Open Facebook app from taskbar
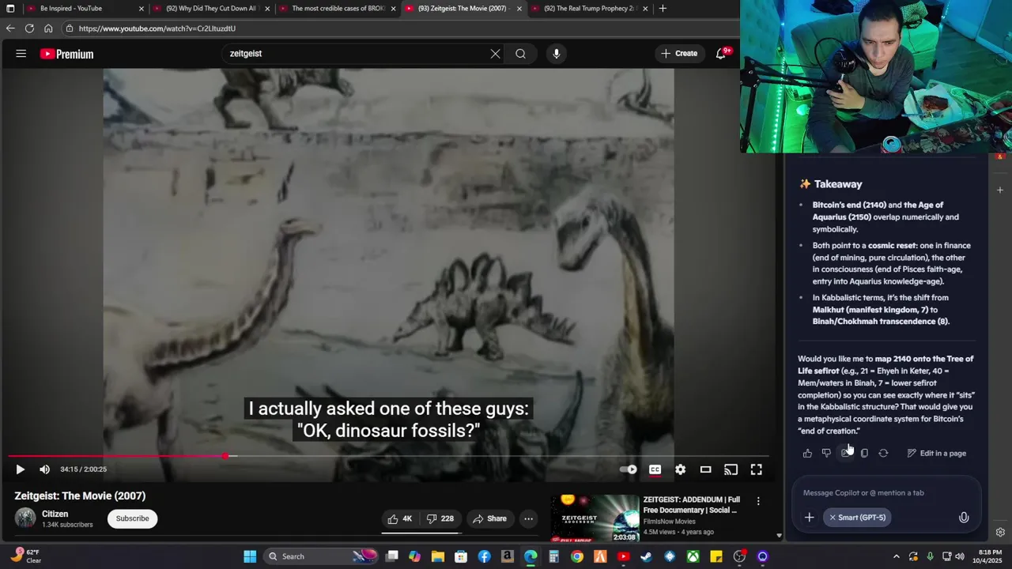This screenshot has width=1012, height=569. click(x=484, y=556)
